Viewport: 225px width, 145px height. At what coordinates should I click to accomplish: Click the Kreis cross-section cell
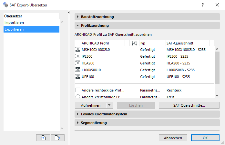coord(170,97)
